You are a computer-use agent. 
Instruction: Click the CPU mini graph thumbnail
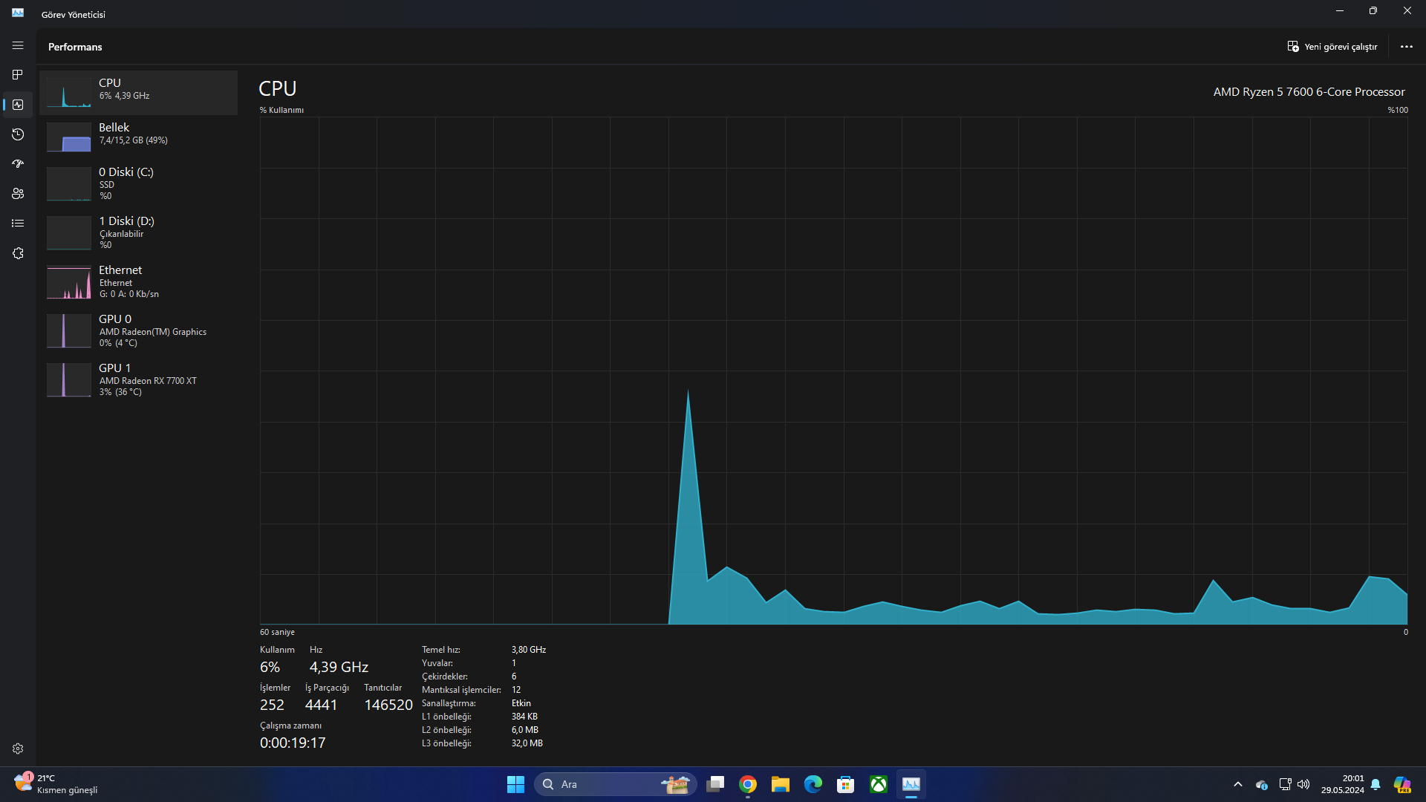[x=69, y=93]
